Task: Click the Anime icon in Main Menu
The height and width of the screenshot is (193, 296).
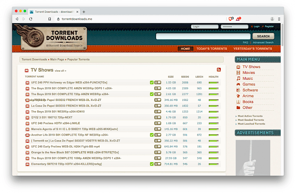Action: (x=238, y=96)
